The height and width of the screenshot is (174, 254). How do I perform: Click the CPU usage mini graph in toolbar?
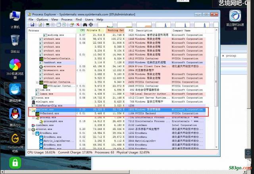pyautogui.click(x=106, y=25)
